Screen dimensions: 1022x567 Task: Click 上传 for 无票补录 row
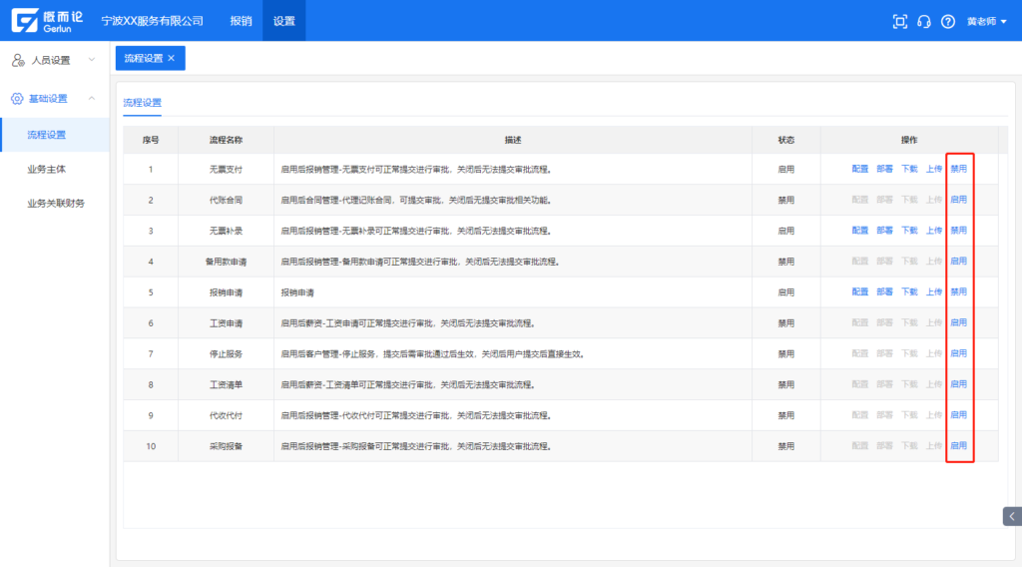(934, 230)
